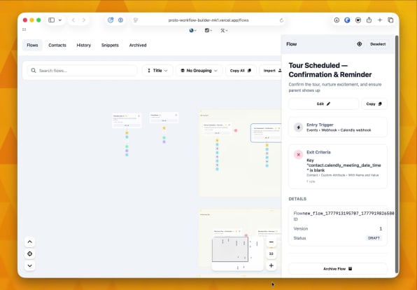Image resolution: width=417 pixels, height=290 pixels.
Task: Select the highlighted Tour Scheduled flow card on canvas
Action: (x=266, y=133)
